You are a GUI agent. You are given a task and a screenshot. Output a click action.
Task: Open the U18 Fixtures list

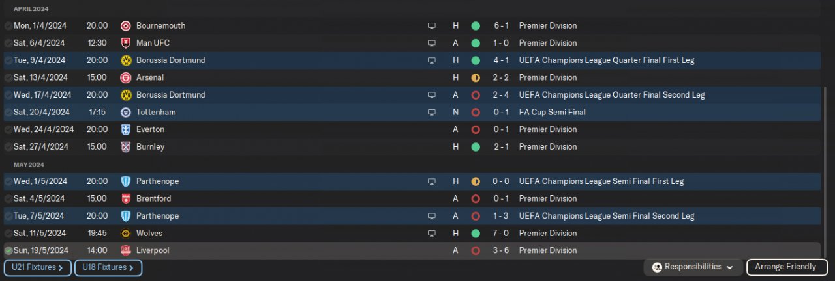[108, 267]
